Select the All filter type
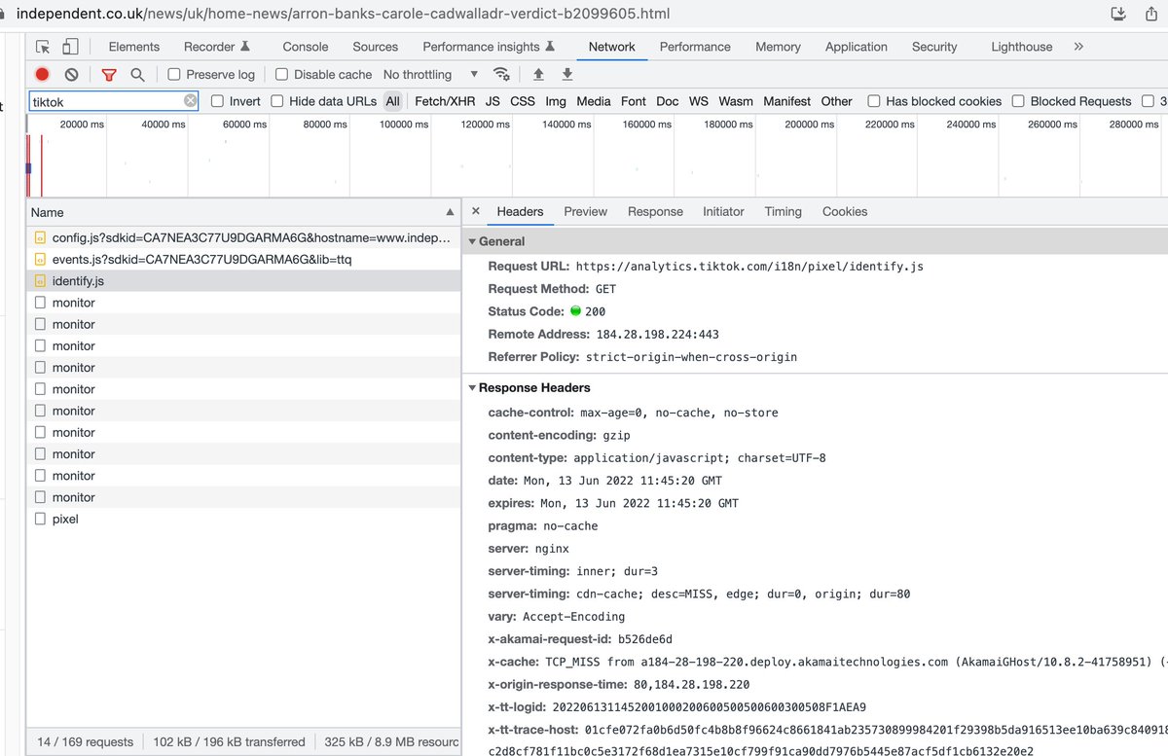The image size is (1168, 756). 392,101
